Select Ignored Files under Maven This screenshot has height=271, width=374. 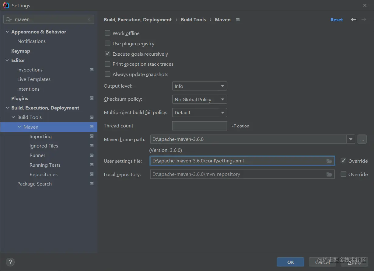[x=44, y=146]
